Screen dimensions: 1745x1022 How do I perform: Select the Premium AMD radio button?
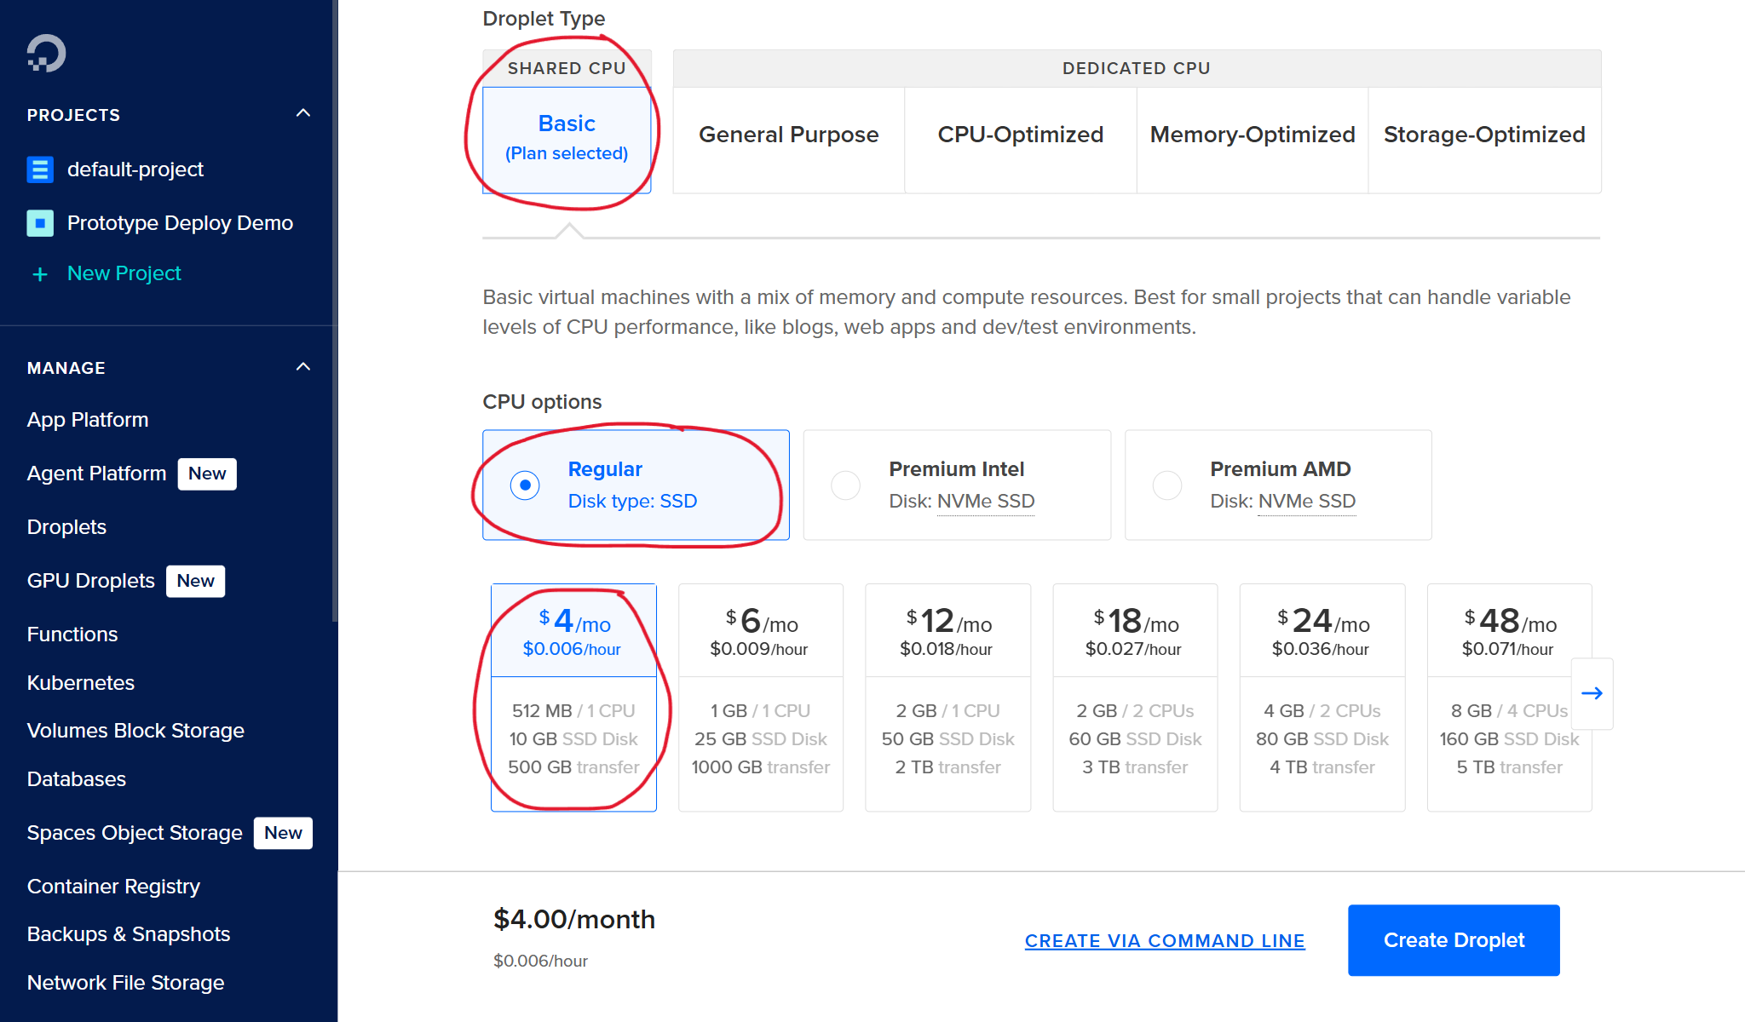[1166, 485]
